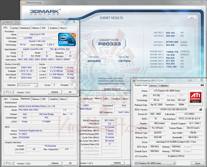
Task: Click the Intel Core i5 logo in CPU-Z
Action: [x=67, y=40]
